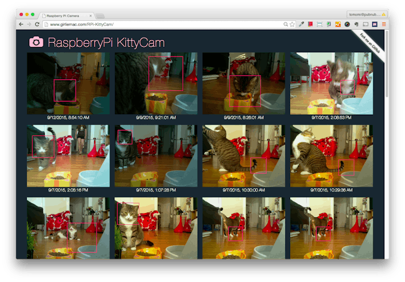
Task: Go back using the browser back arrow
Action: [x=21, y=24]
